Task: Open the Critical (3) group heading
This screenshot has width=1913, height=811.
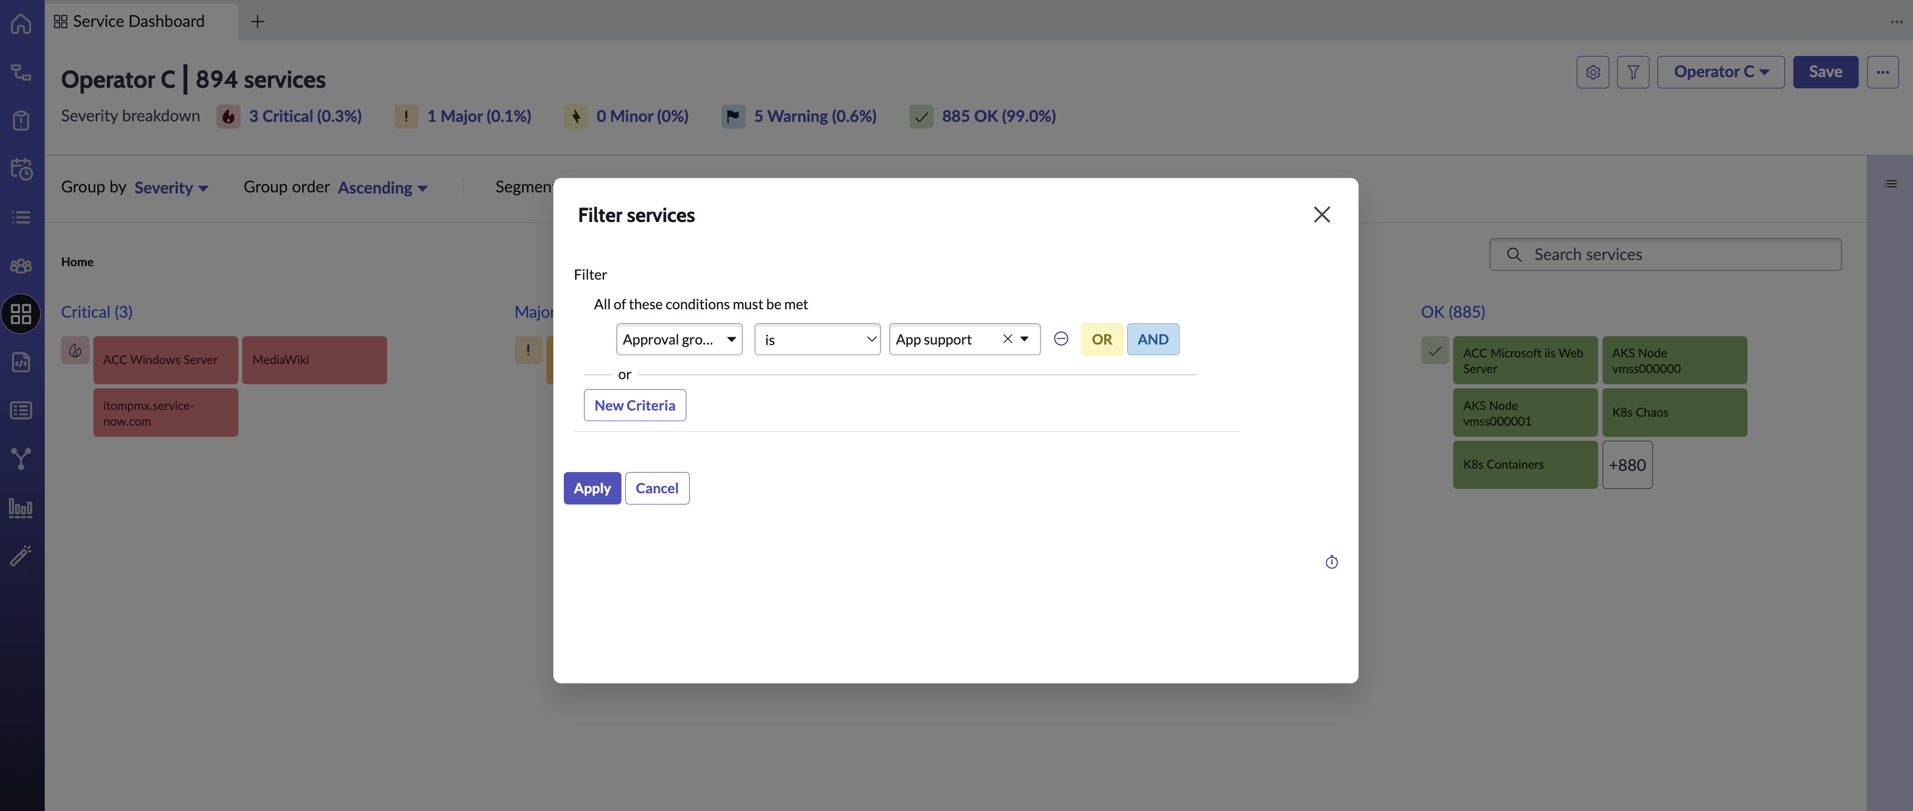Action: [x=97, y=312]
